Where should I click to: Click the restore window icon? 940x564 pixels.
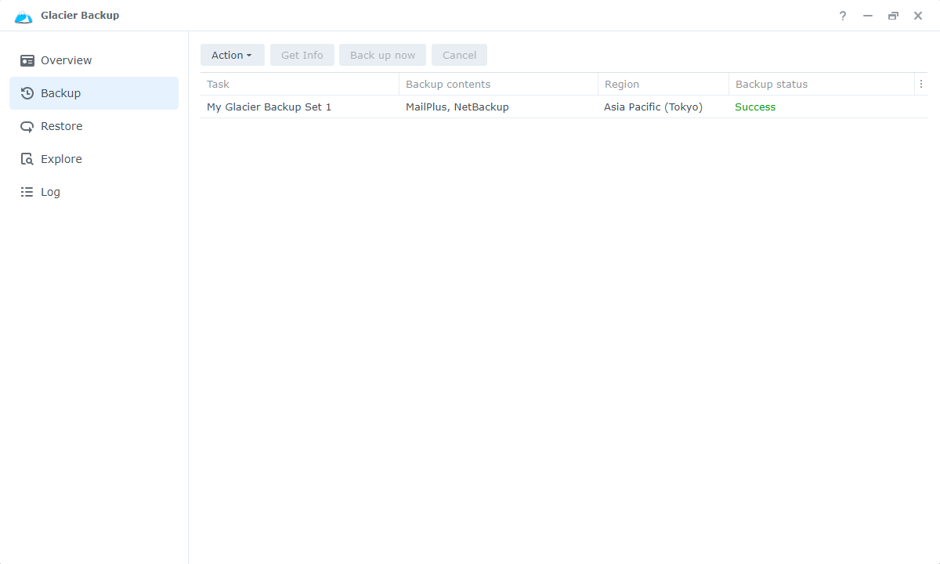tap(893, 15)
